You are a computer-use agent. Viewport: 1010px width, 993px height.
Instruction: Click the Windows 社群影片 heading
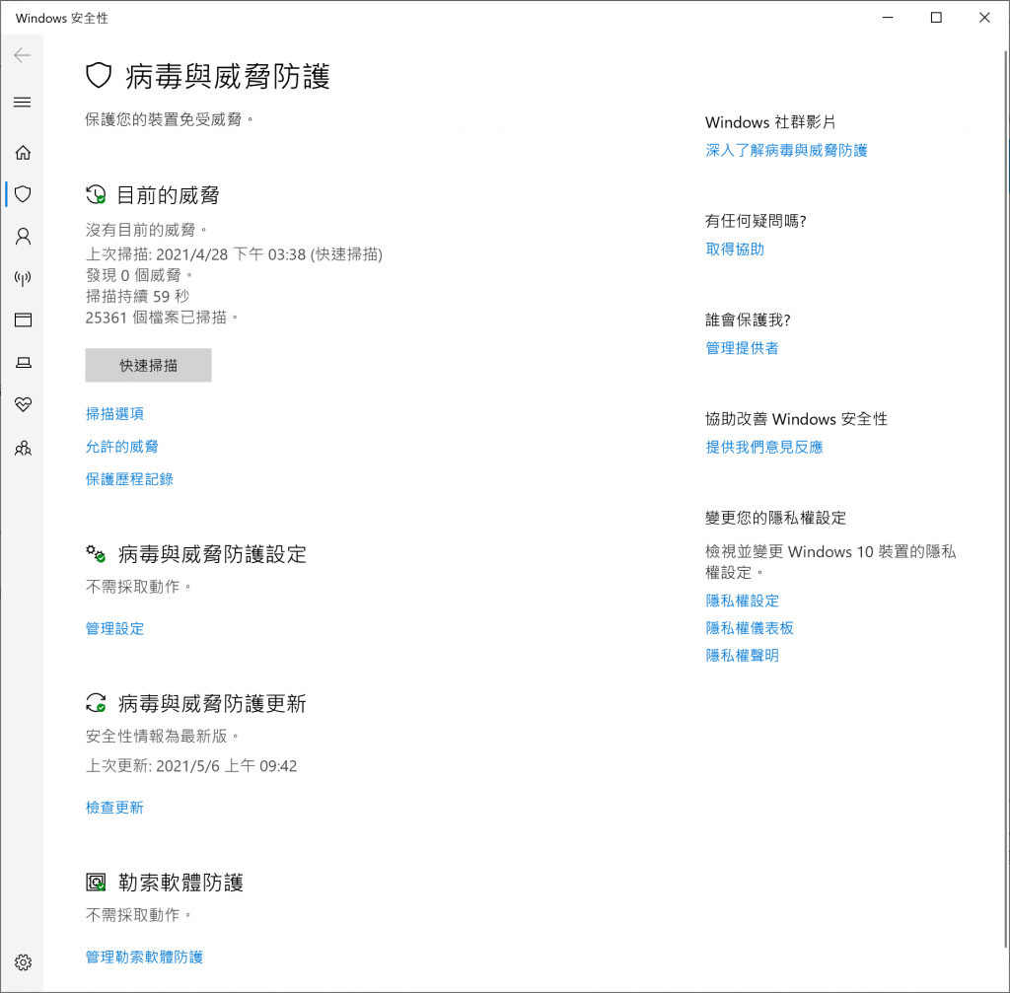click(770, 122)
